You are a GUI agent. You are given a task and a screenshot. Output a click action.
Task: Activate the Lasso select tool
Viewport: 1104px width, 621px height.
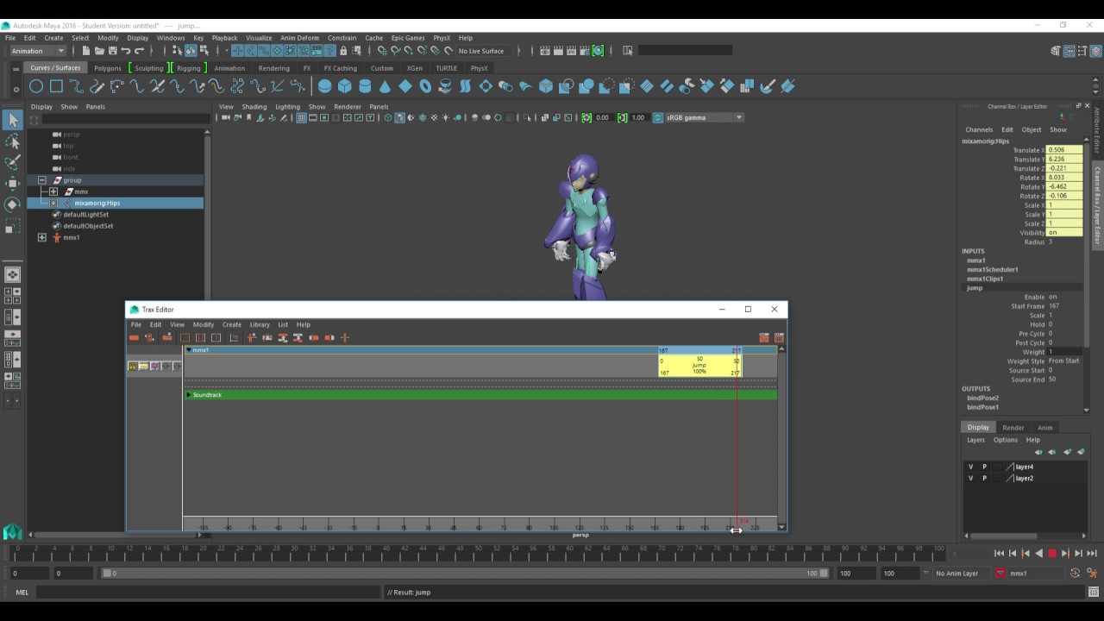[12, 141]
